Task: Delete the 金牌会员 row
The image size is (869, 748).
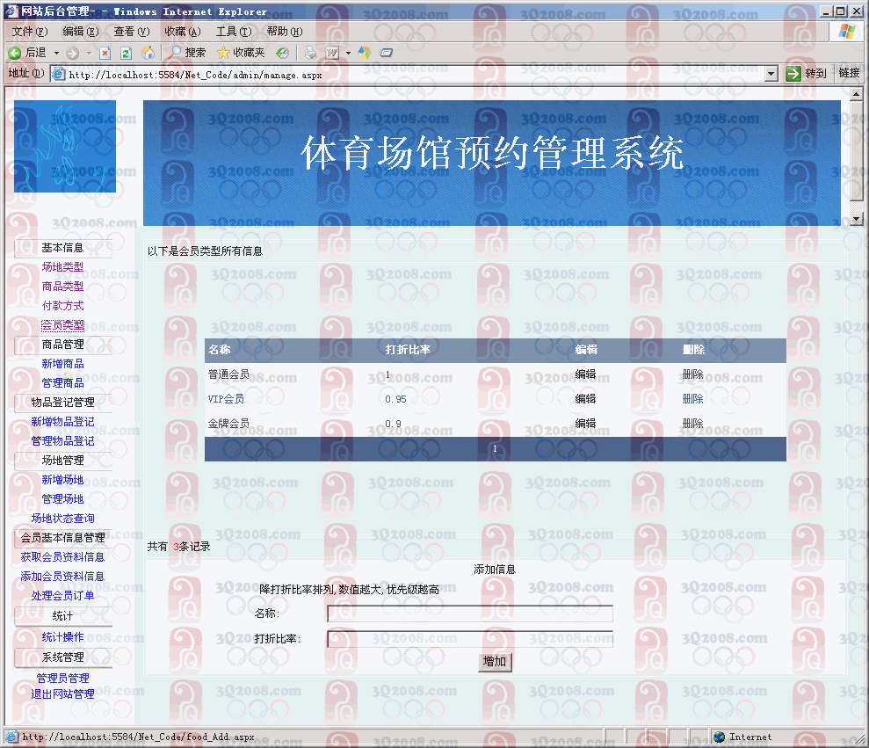Action: tap(692, 424)
